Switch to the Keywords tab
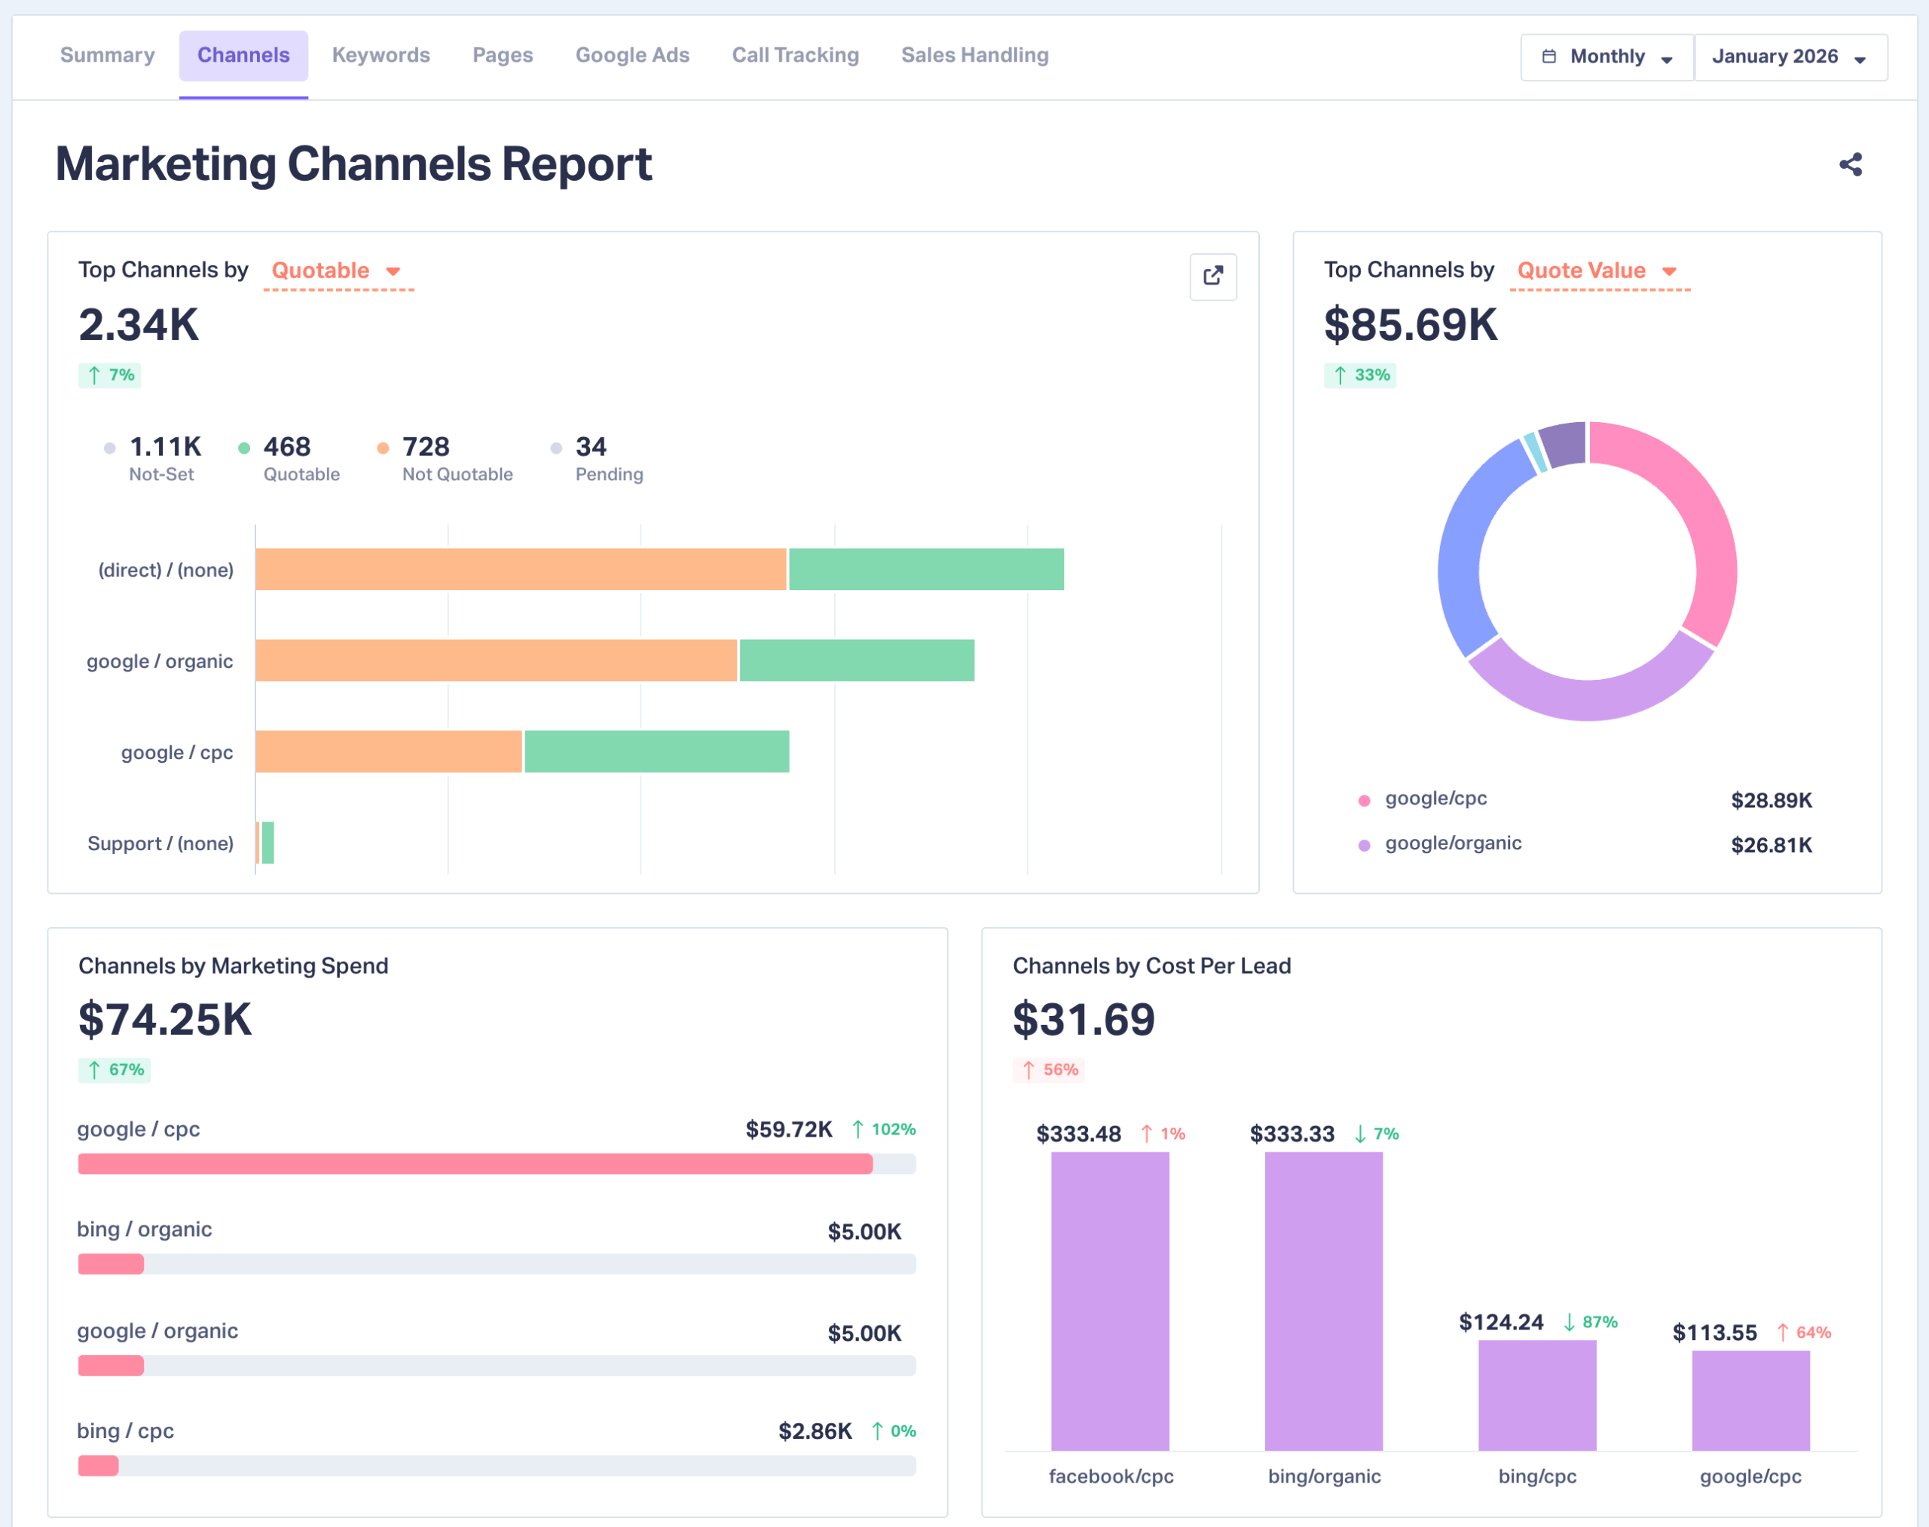 (381, 56)
